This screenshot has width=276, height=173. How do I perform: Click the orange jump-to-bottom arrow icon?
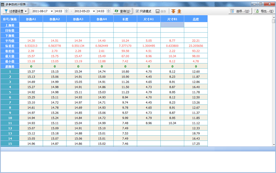[179, 11]
